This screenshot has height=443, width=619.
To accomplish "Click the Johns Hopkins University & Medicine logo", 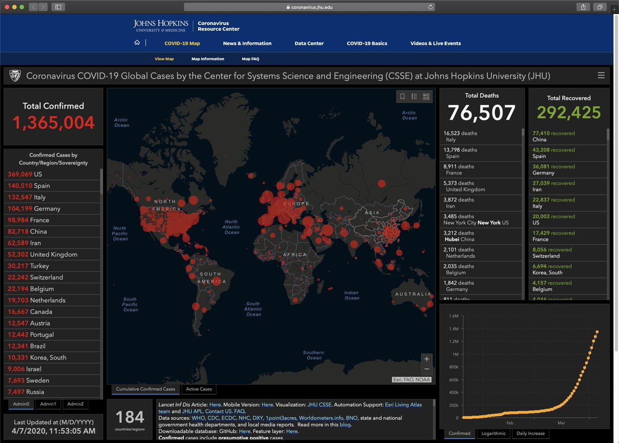I will (x=161, y=26).
